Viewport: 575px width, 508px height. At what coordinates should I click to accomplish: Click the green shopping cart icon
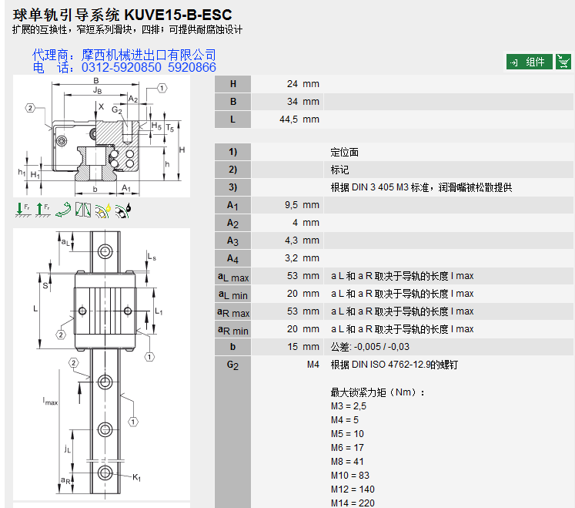pyautogui.click(x=563, y=62)
